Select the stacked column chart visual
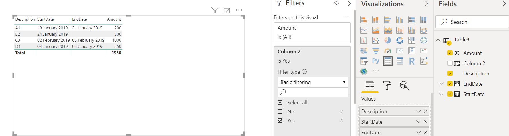509x136 pixels. point(376,20)
